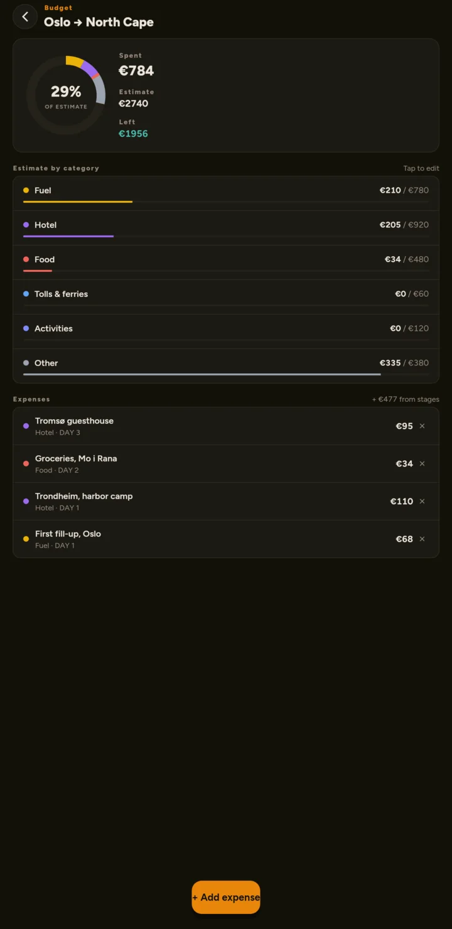452x929 pixels.
Task: Edit the Hotel estimate of €920
Action: pyautogui.click(x=226, y=228)
